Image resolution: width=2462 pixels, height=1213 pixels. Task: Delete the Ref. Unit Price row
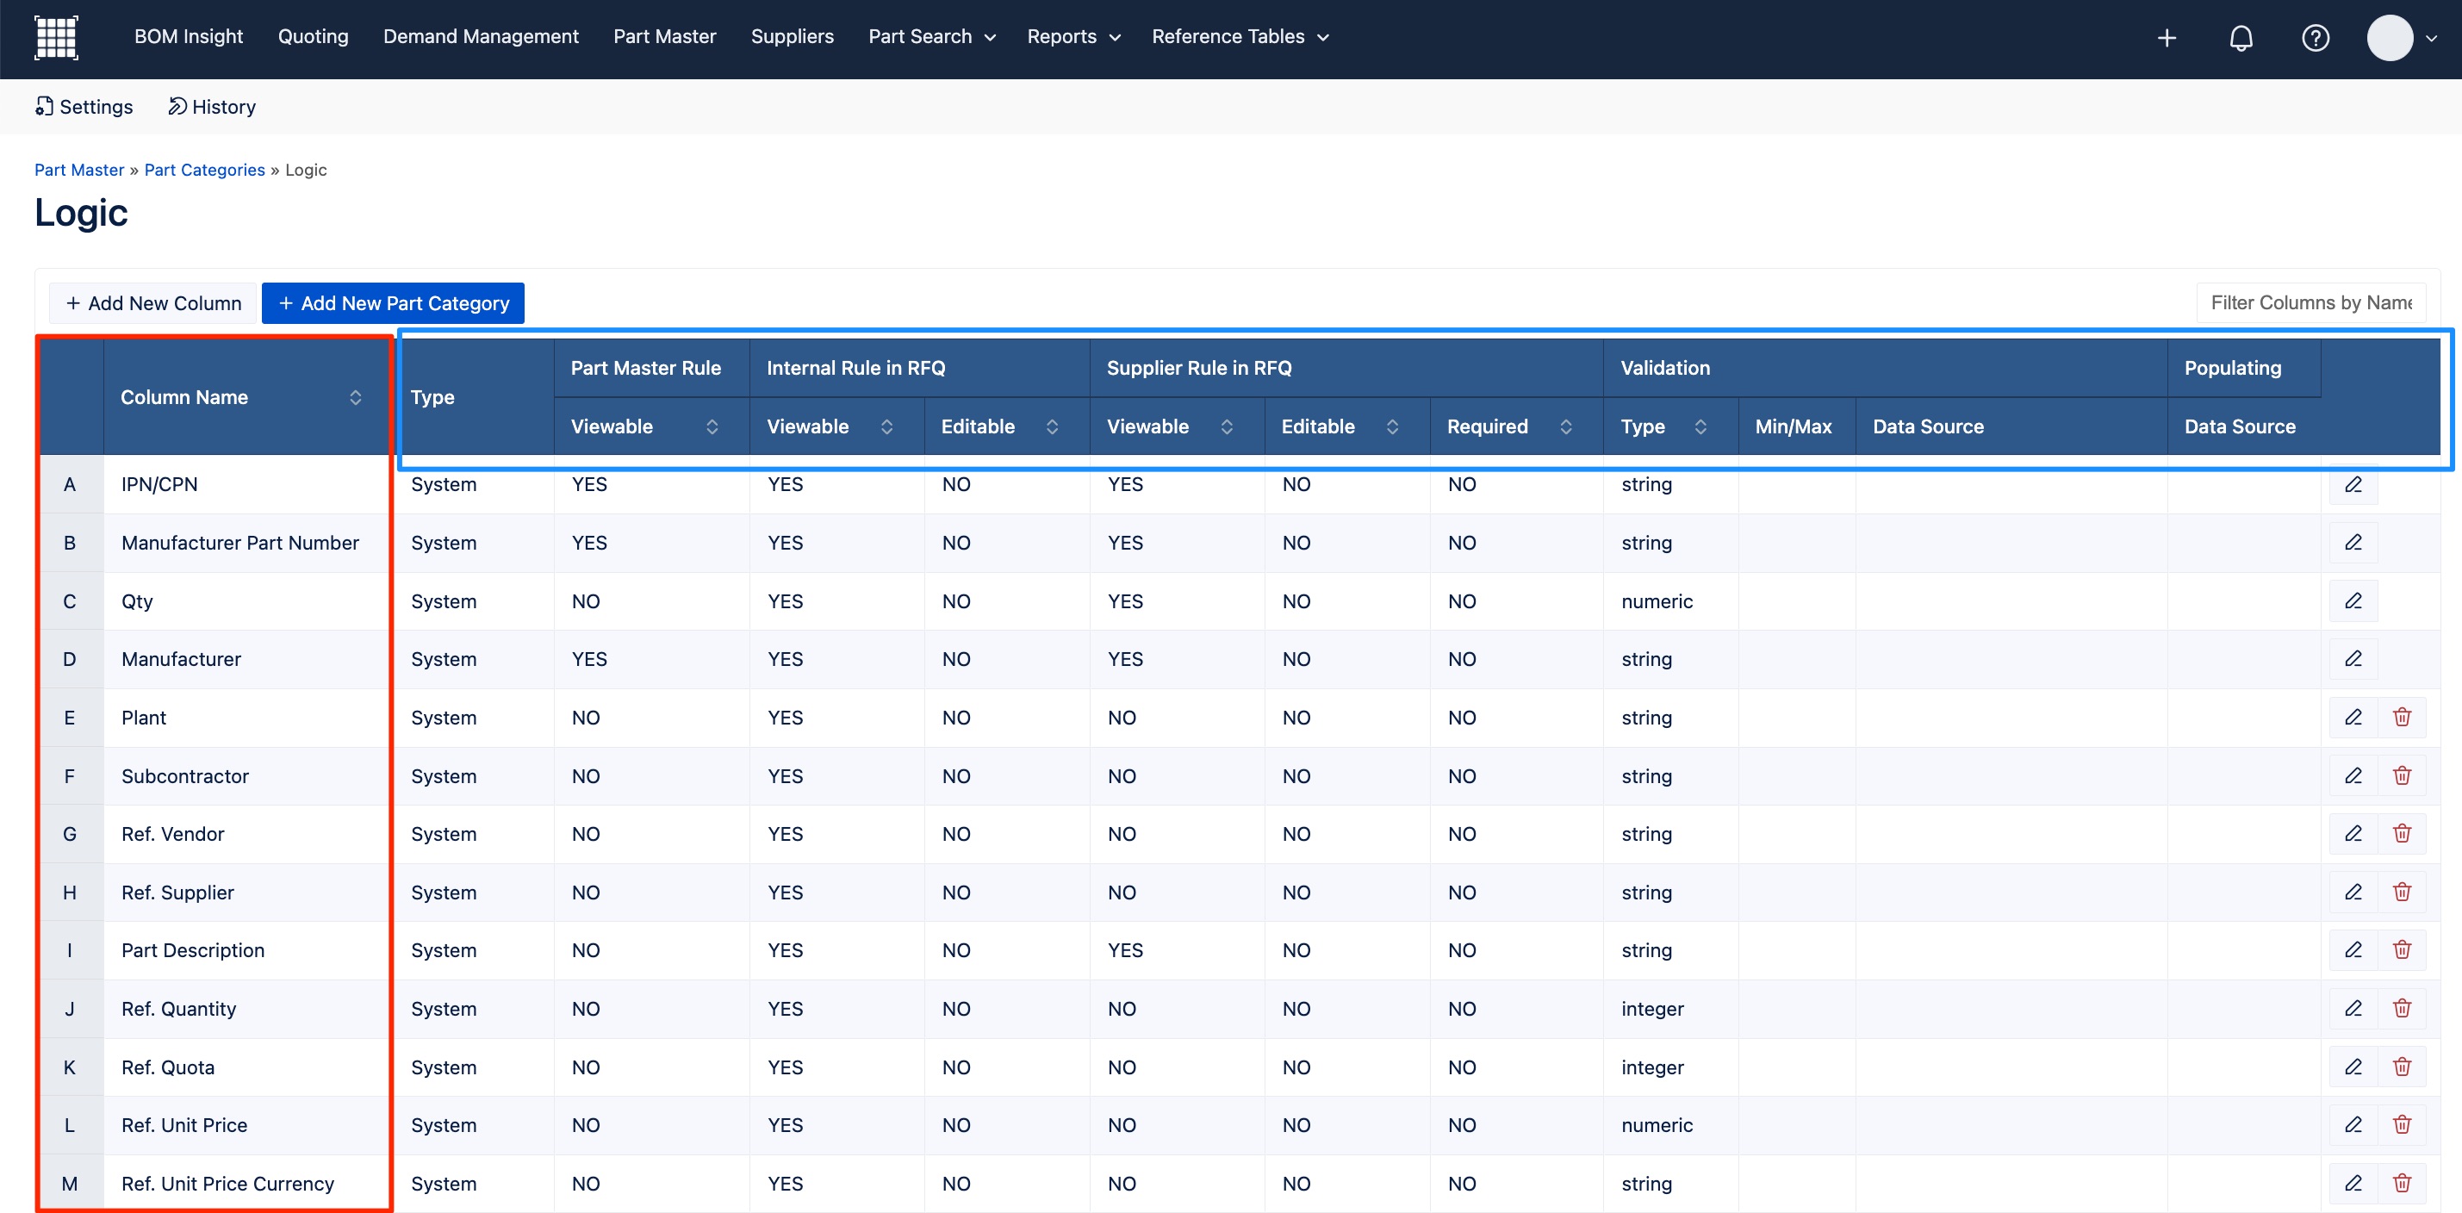pyautogui.click(x=2402, y=1125)
